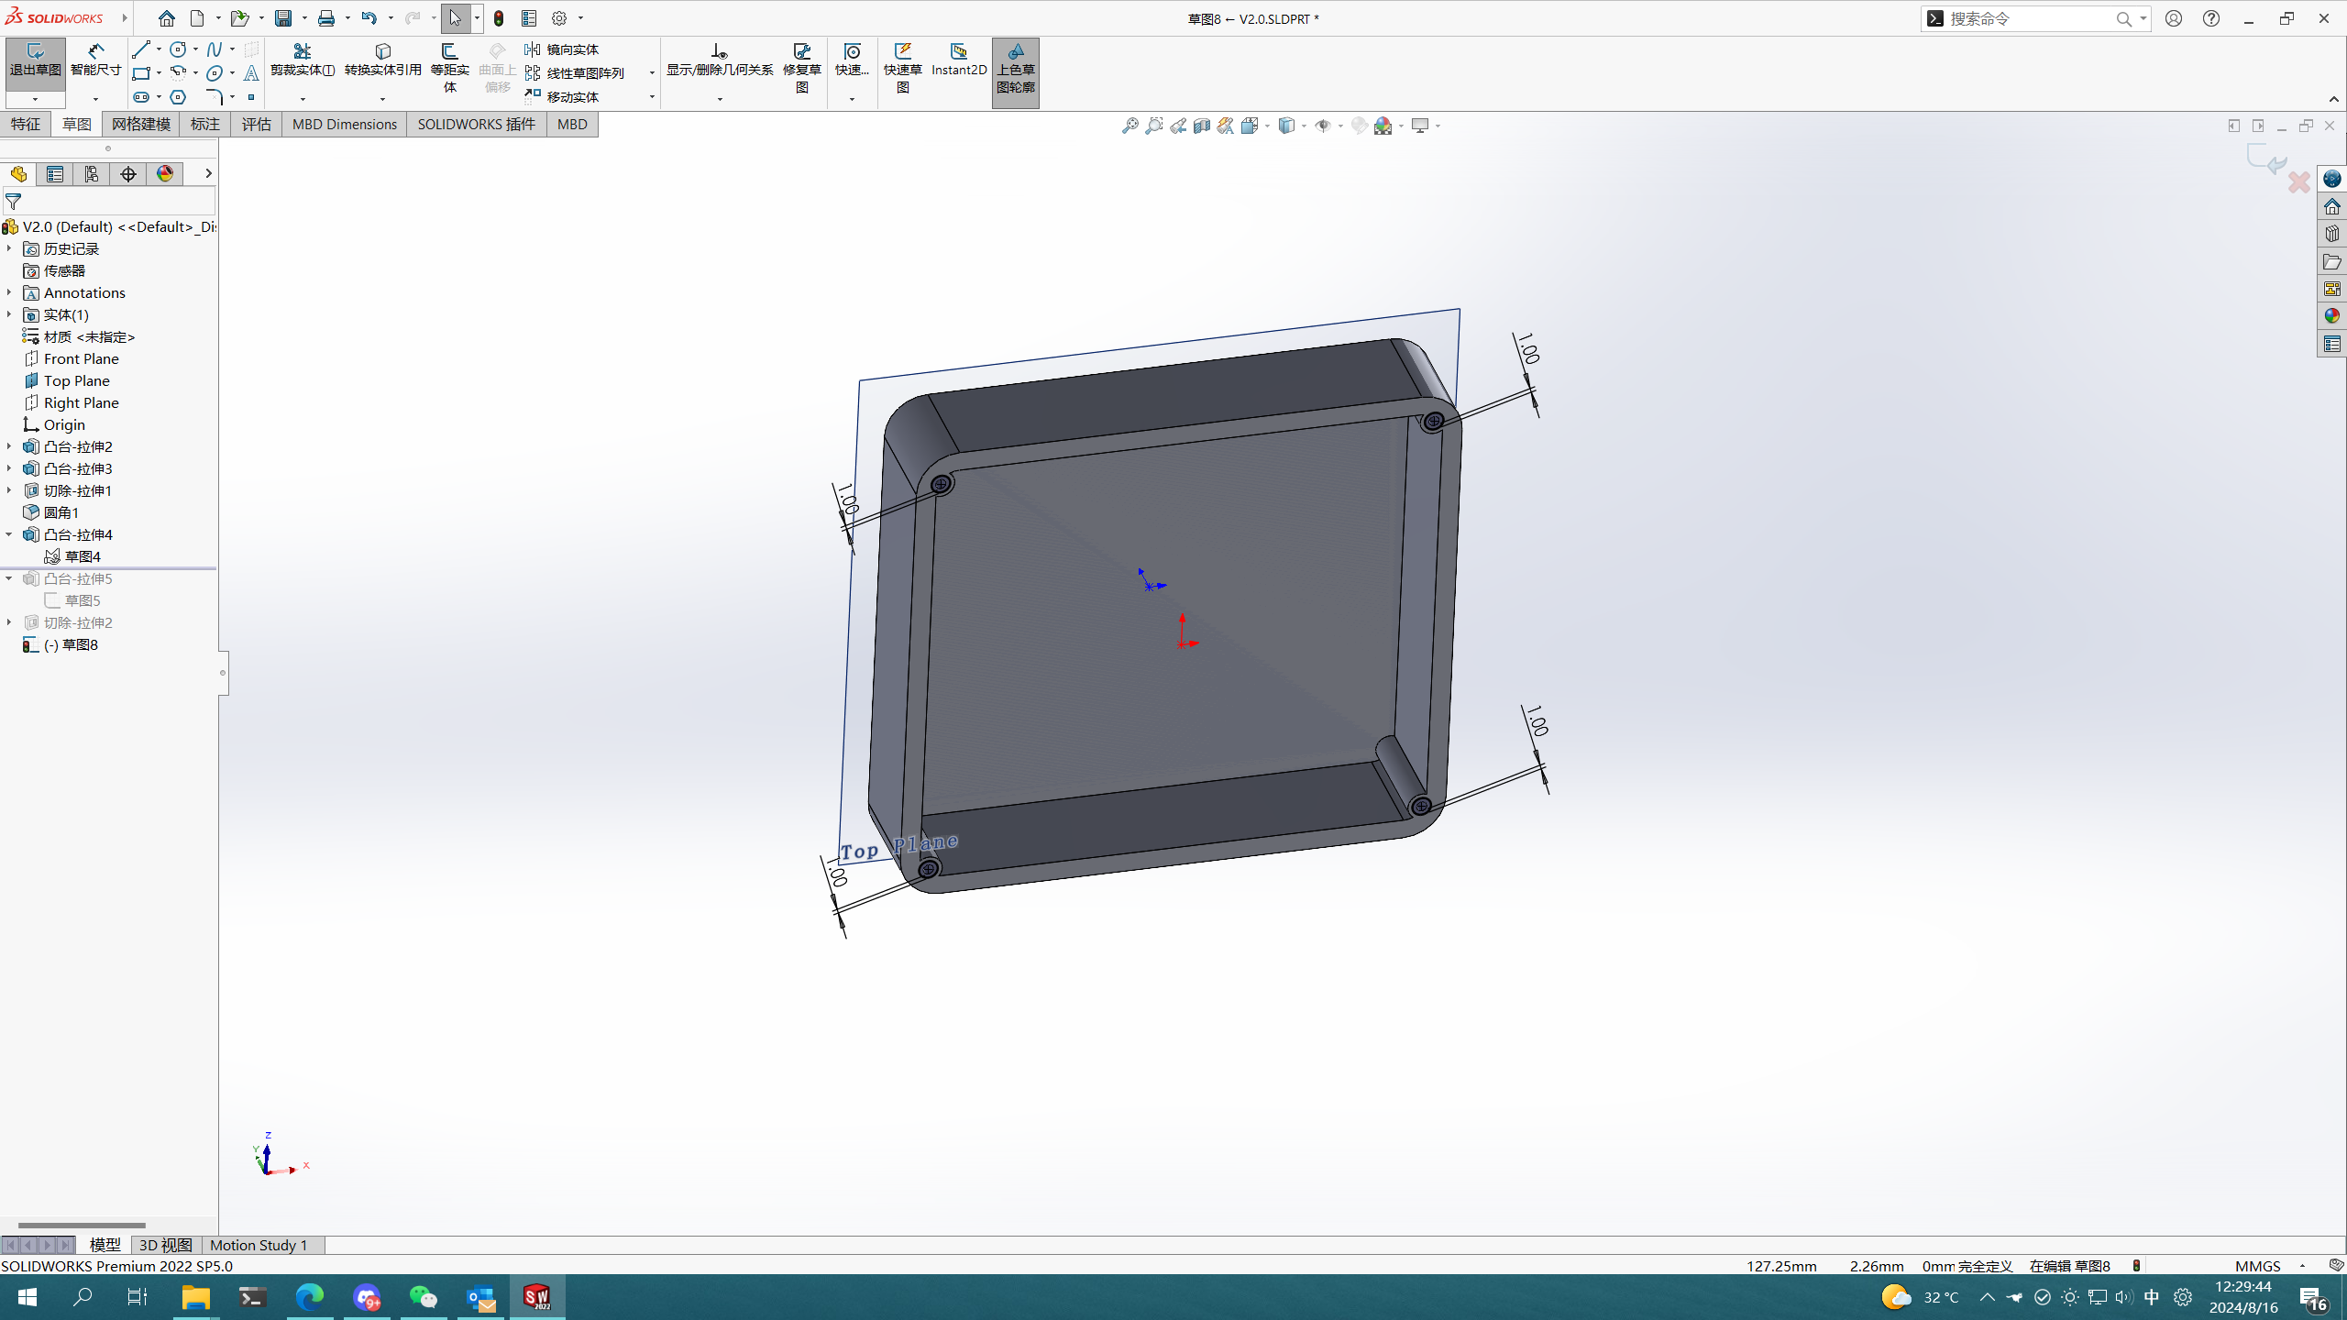Viewport: 2347px width, 1320px height.
Task: Toggle the Hide/Show Items eye icon
Action: 1322,126
